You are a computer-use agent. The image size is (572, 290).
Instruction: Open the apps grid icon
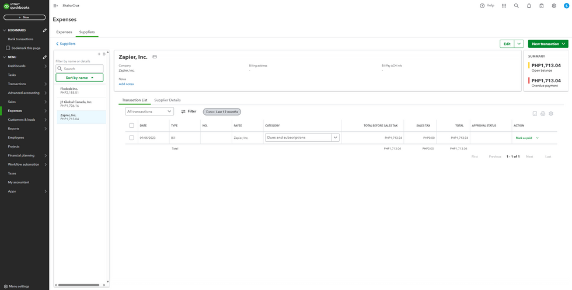point(504,6)
